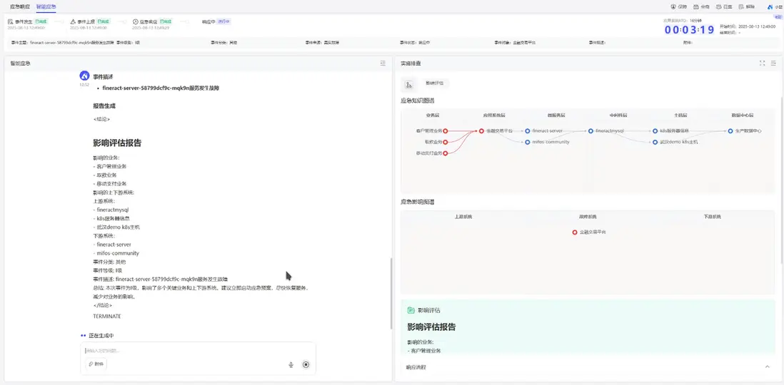The width and height of the screenshot is (784, 385).
Task: Click the 生产数据中心 node in the graph
Action: pyautogui.click(x=730, y=131)
